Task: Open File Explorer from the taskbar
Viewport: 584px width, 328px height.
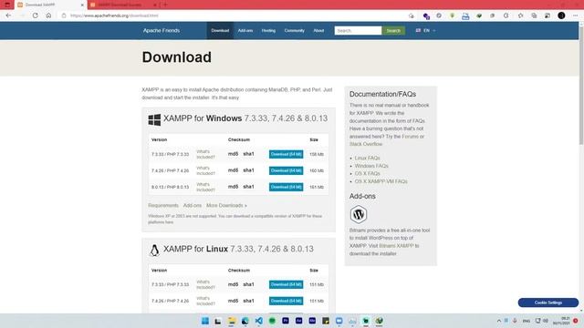Action: [x=232, y=321]
